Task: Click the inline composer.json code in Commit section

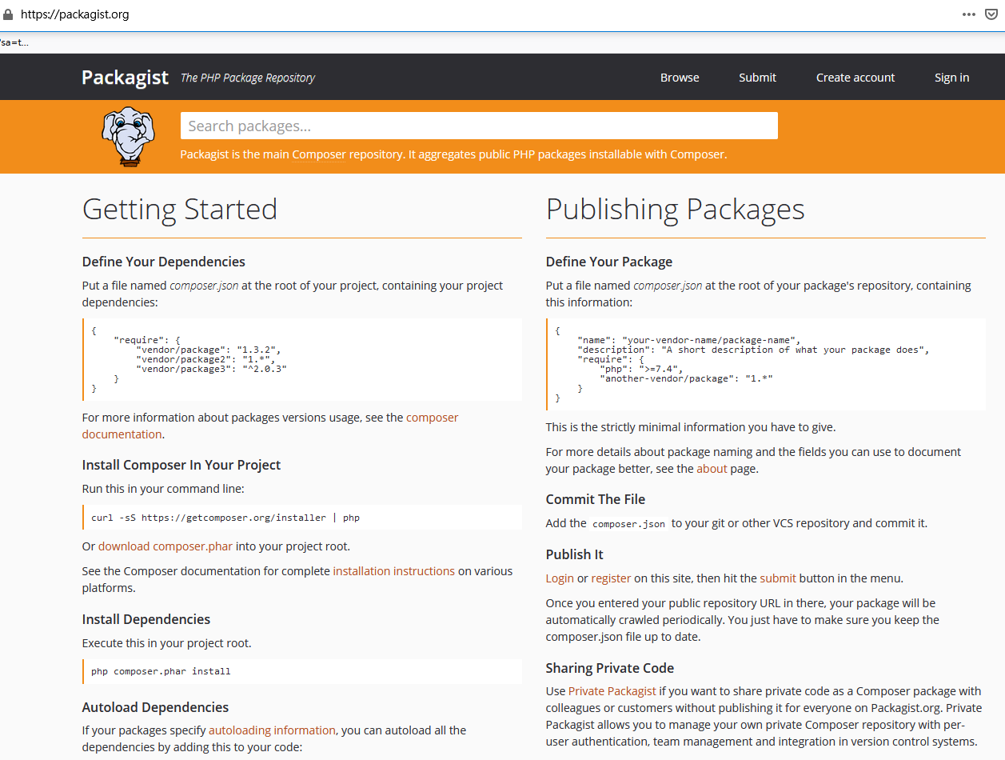Action: coord(628,524)
